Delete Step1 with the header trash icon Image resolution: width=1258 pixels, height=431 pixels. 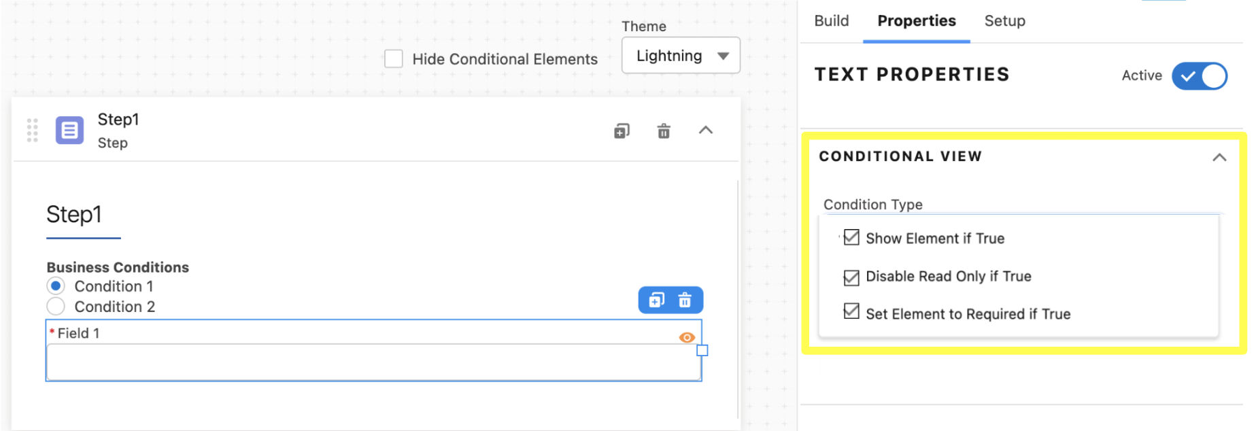664,131
